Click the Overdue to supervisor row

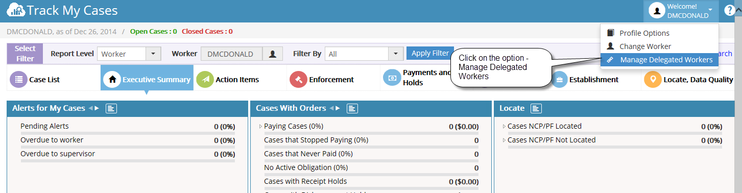tap(128, 154)
